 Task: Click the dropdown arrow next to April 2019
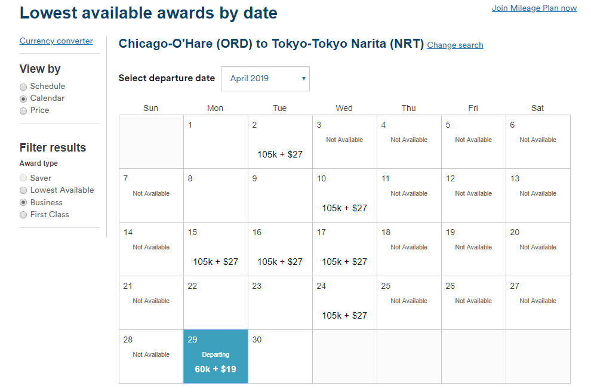pyautogui.click(x=302, y=78)
